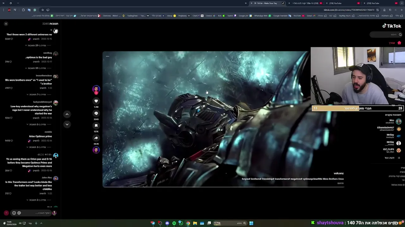The width and height of the screenshot is (405, 227).
Task: Click the TikTok logo
Action: 392,26
